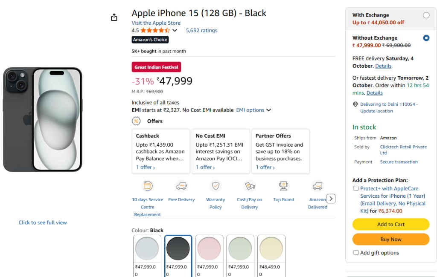
Task: Check the Protect+ with AppleCare plan box
Action: pos(356,188)
